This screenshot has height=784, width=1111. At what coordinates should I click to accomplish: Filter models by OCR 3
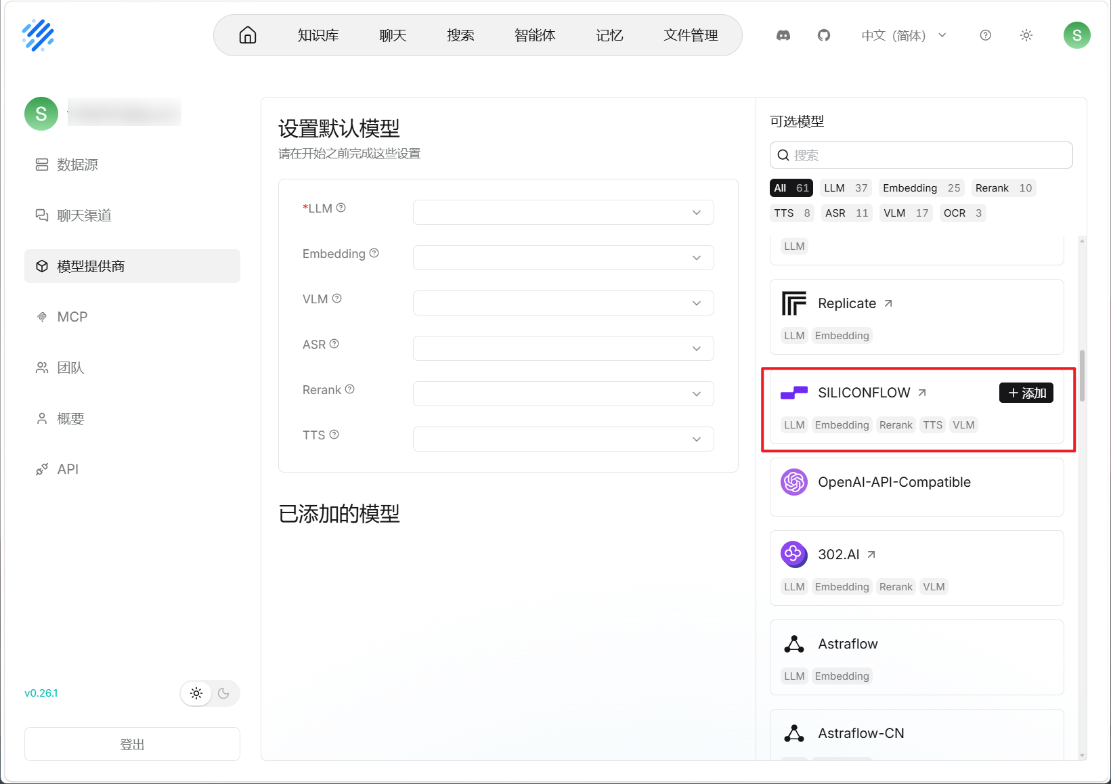(963, 213)
